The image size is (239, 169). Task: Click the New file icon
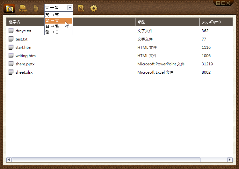click(x=23, y=8)
